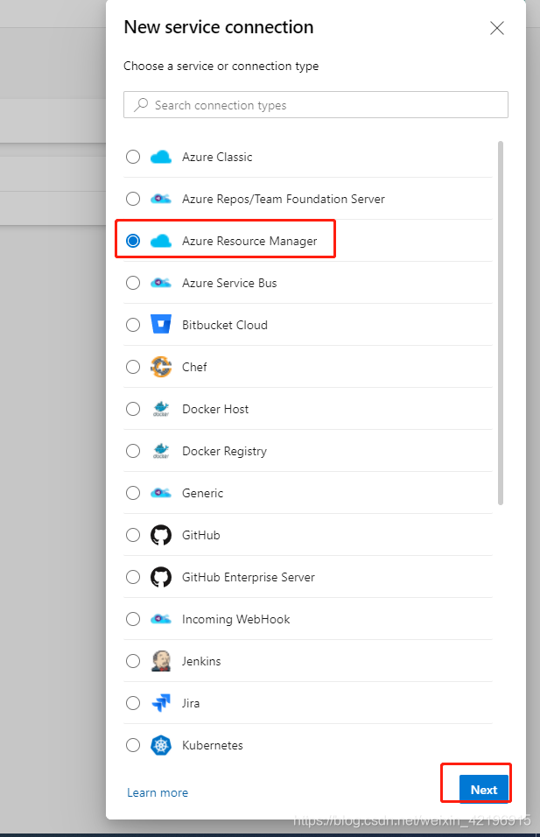Select the Docker Host radio button
The height and width of the screenshot is (837, 540).
[133, 409]
